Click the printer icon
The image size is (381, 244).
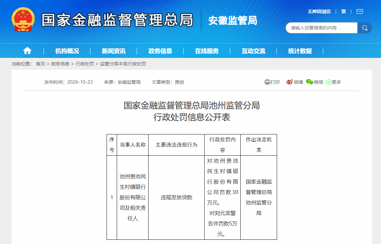coord(267,82)
